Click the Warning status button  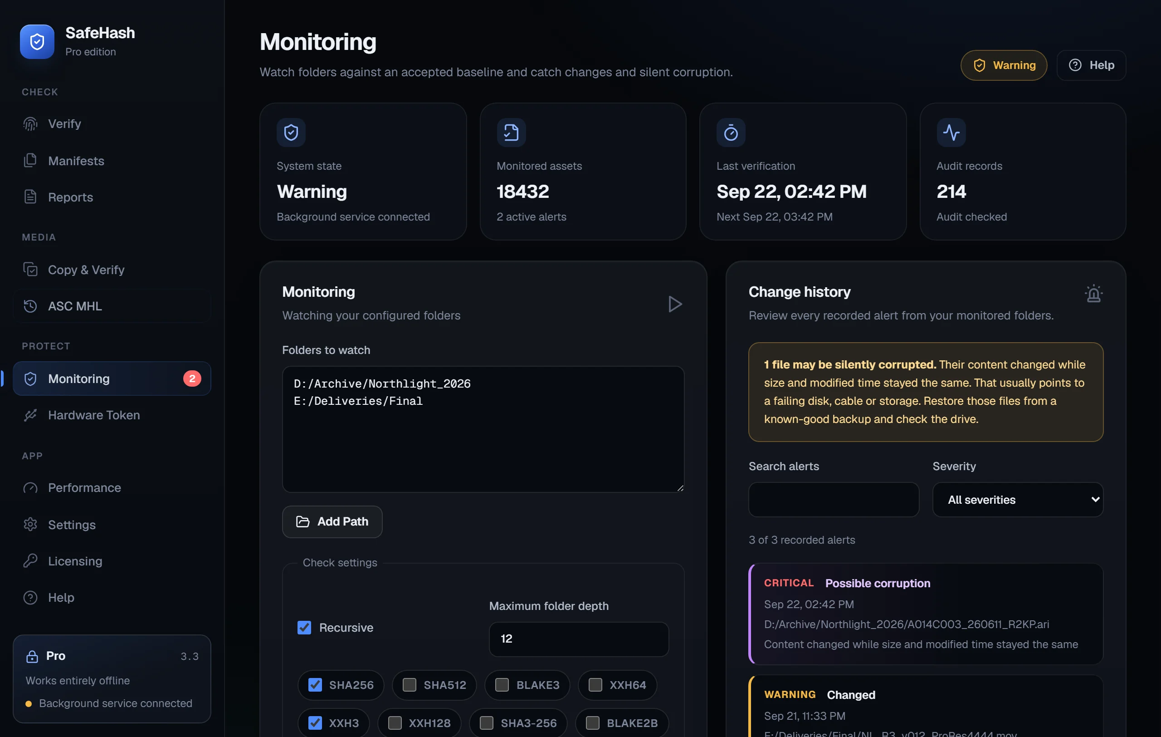click(x=1003, y=65)
